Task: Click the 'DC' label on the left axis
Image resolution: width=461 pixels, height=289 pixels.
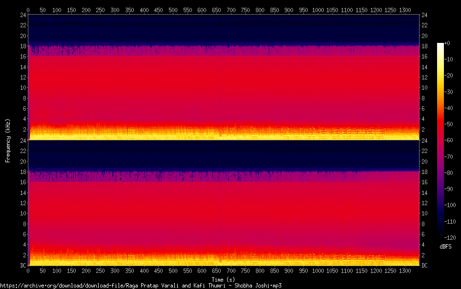Action: 23,265
